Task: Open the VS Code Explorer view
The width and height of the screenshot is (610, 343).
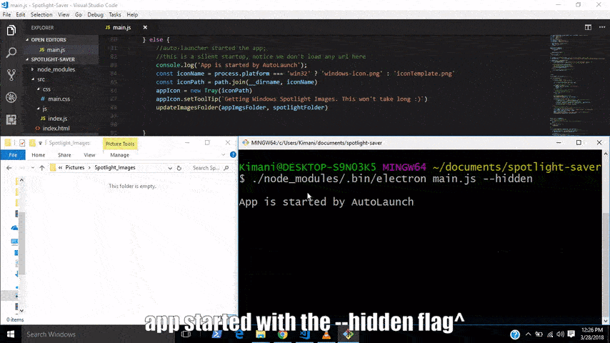Action: coord(11,30)
